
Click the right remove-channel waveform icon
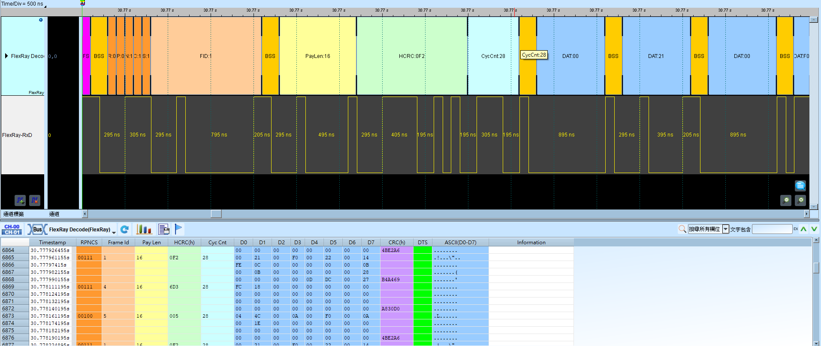35,200
